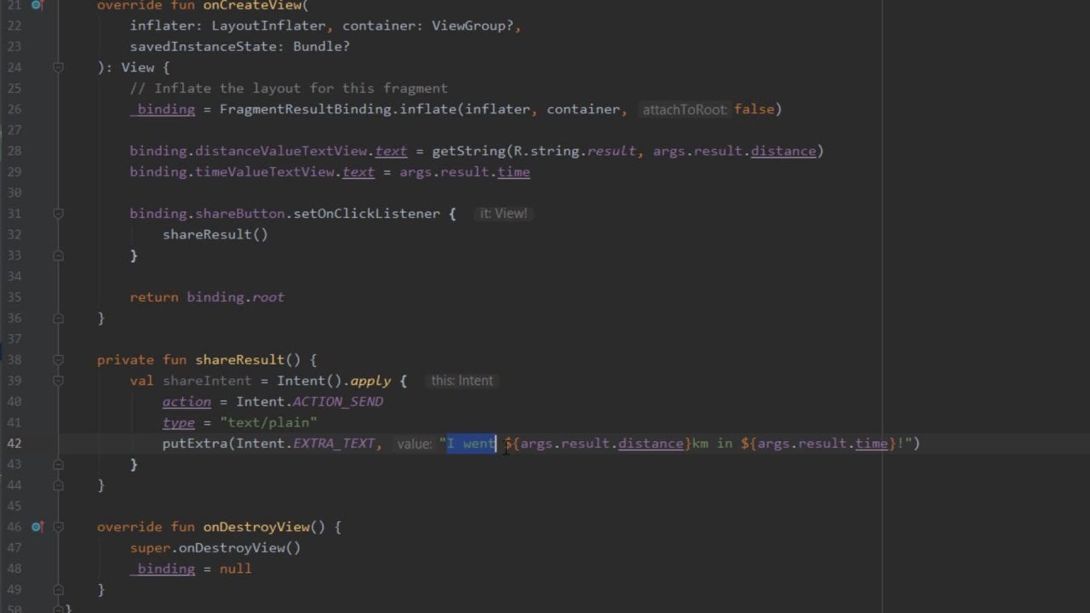
Task: Click the override gutter icon beside onDestroyView
Action: point(37,527)
